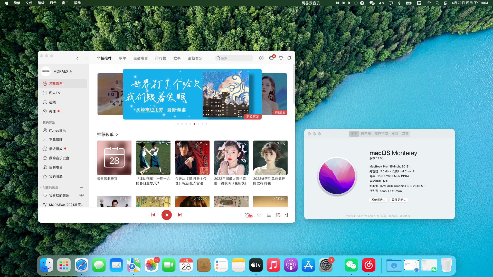Open the listen-together NEW icon
Viewport: 493px width, 277px height.
[x=249, y=215]
